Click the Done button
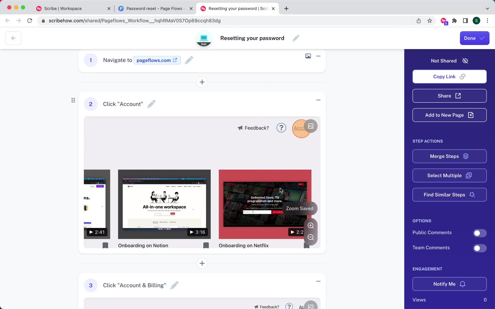Screen dimensions: 495x309 point(474,38)
